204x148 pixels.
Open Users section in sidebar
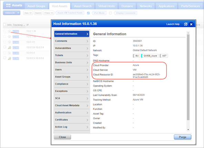[x=72, y=70]
